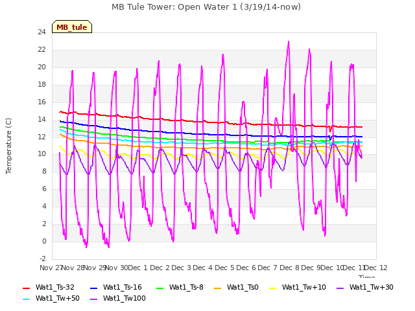The height and width of the screenshot is (311, 415).
Task: Click the 10 y-axis tick label
Action: click(x=41, y=154)
